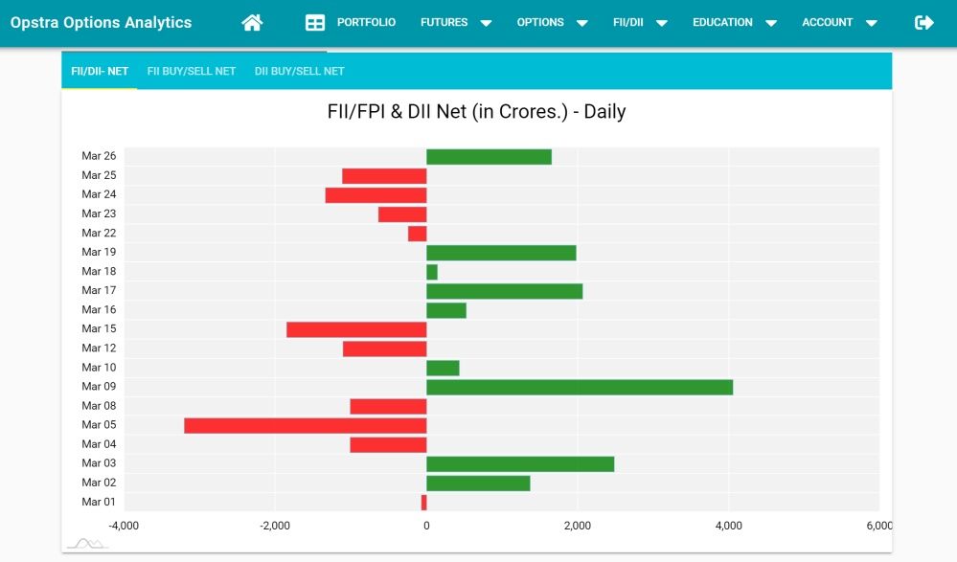
Task: Open the FII/DII dropdown arrow
Action: click(661, 23)
